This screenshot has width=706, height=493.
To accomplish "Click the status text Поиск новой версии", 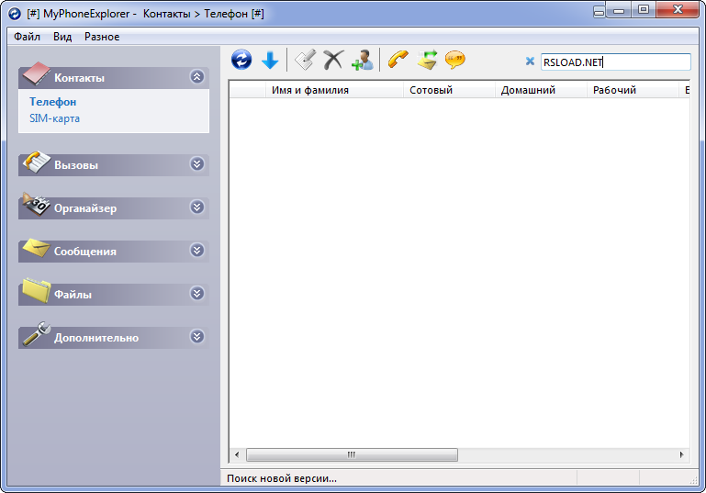I will (282, 478).
